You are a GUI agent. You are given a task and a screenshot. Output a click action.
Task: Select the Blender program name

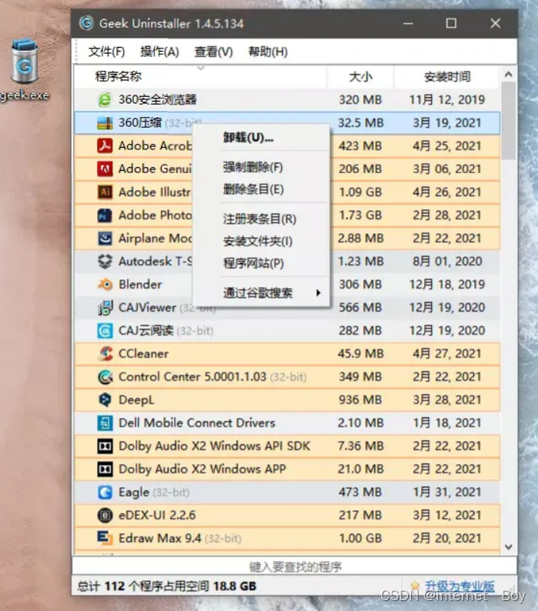pos(140,285)
